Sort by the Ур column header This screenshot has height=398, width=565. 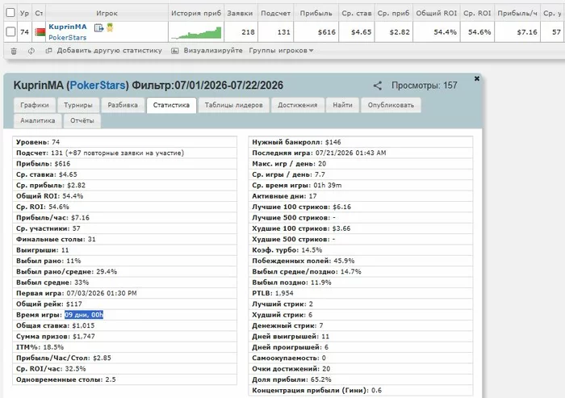tap(24, 13)
